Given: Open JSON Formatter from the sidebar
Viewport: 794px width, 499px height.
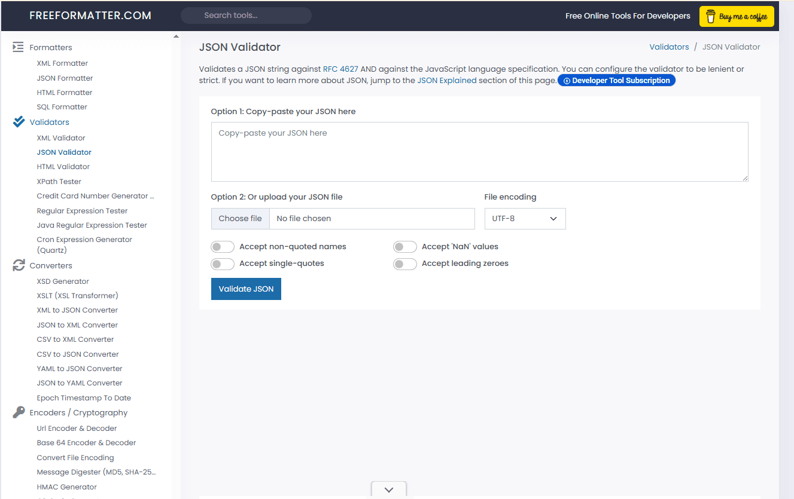Looking at the screenshot, I should click(x=64, y=78).
